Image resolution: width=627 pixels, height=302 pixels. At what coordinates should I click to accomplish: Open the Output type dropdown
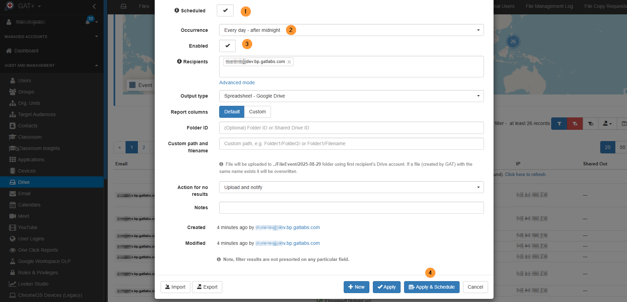(x=351, y=96)
